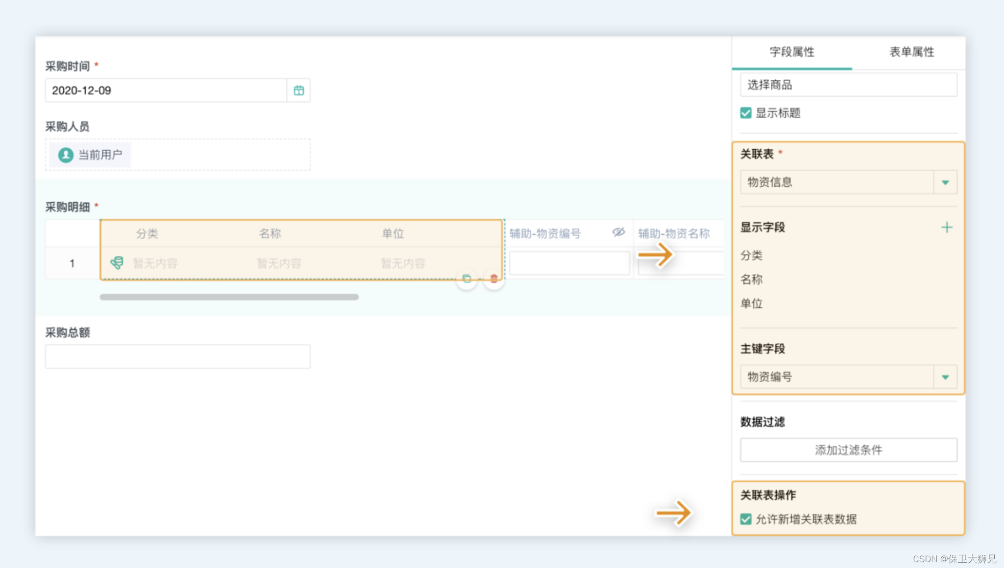Add a display field with plus icon
The height and width of the screenshot is (568, 1004).
point(947,227)
